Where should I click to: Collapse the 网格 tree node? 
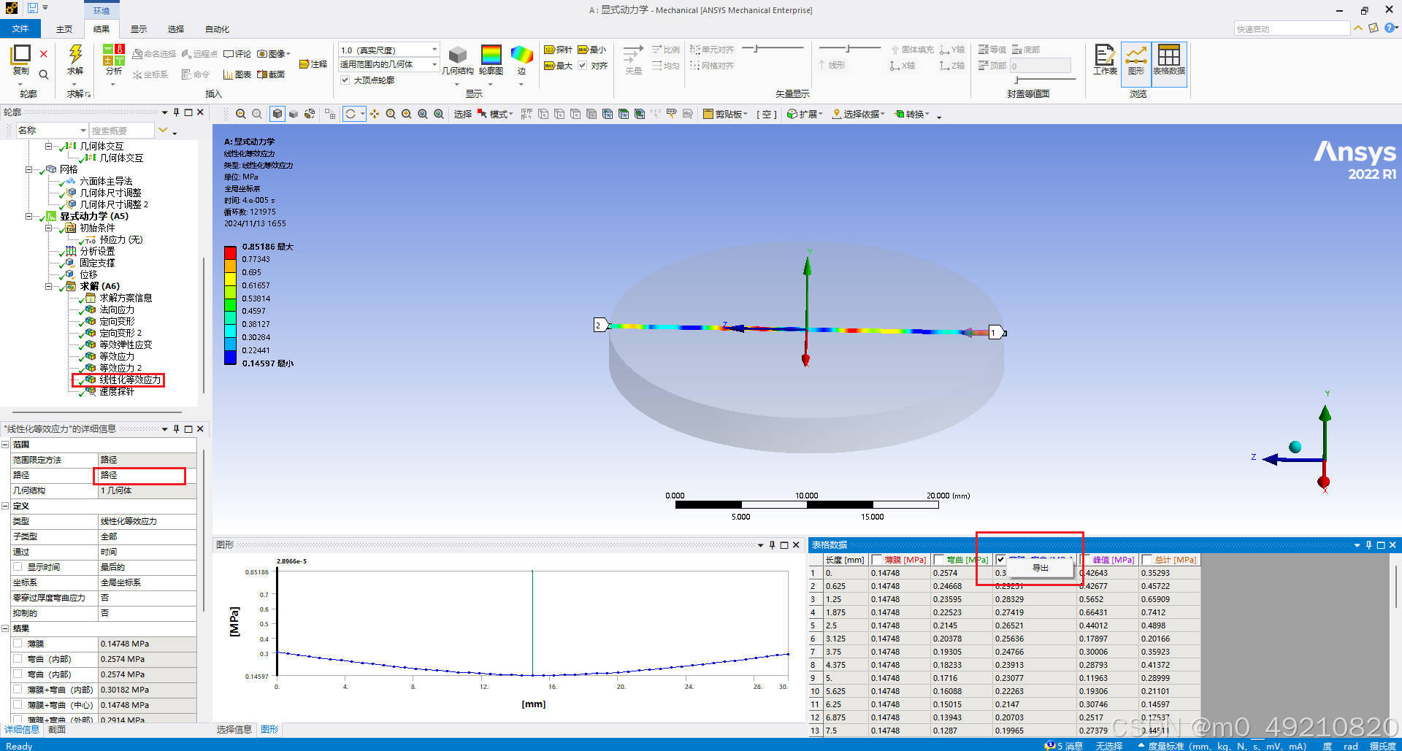click(29, 169)
